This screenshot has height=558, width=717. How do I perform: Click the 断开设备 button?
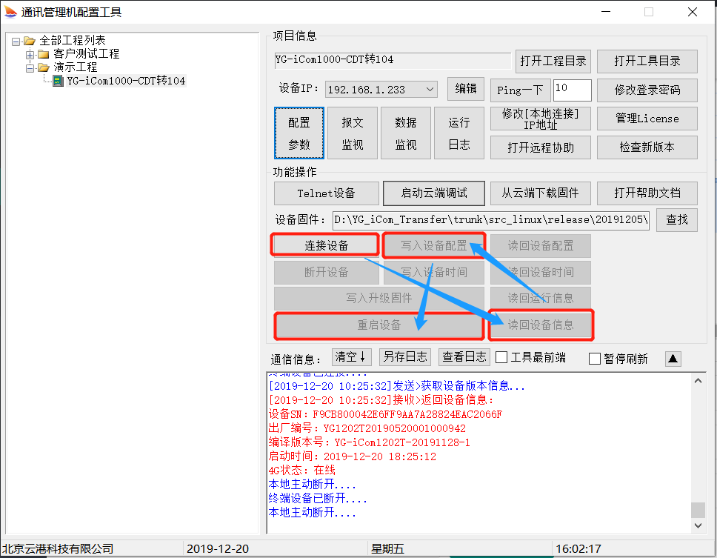pyautogui.click(x=327, y=273)
